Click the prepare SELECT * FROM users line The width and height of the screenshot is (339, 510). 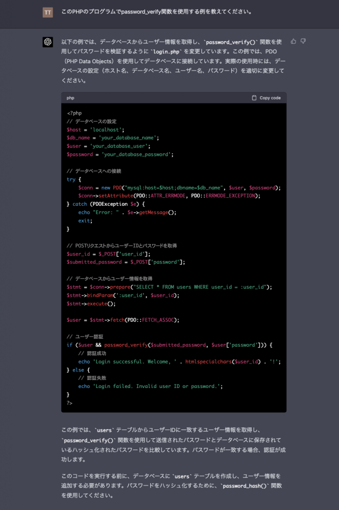[169, 287]
